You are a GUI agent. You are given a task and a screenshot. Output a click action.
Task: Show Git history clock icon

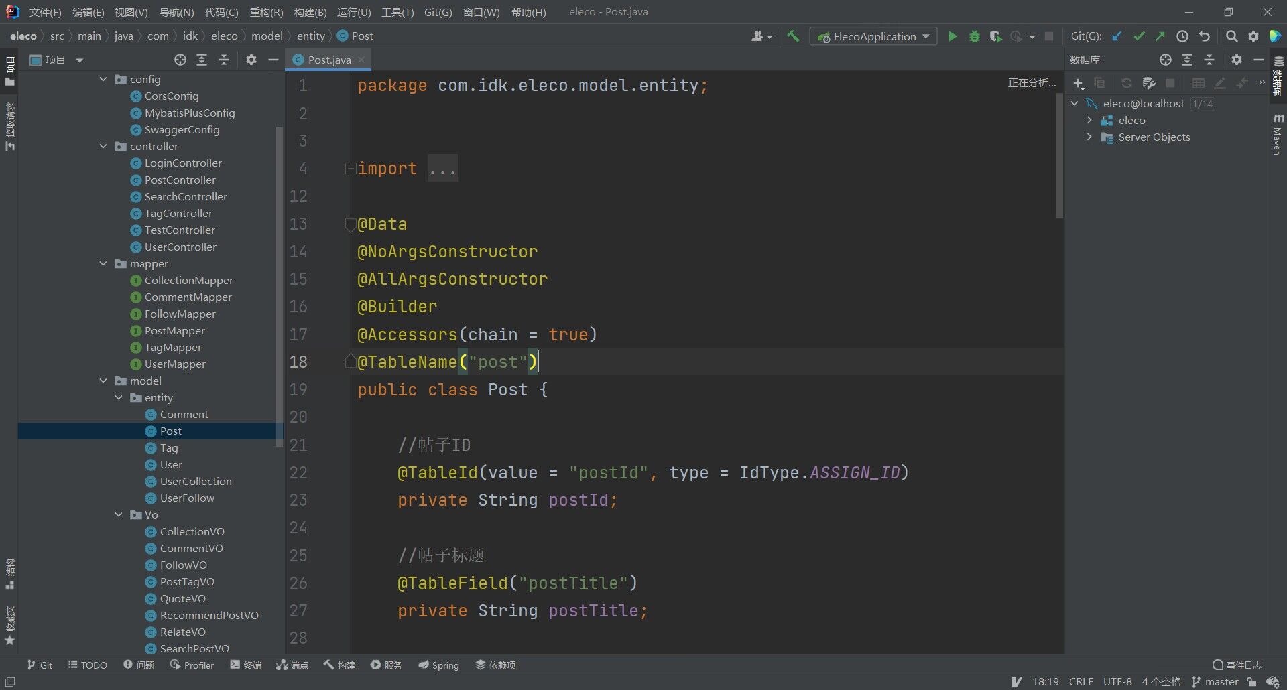pyautogui.click(x=1182, y=36)
